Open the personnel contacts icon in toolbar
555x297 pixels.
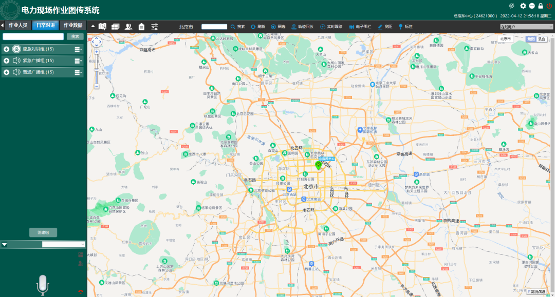click(128, 27)
